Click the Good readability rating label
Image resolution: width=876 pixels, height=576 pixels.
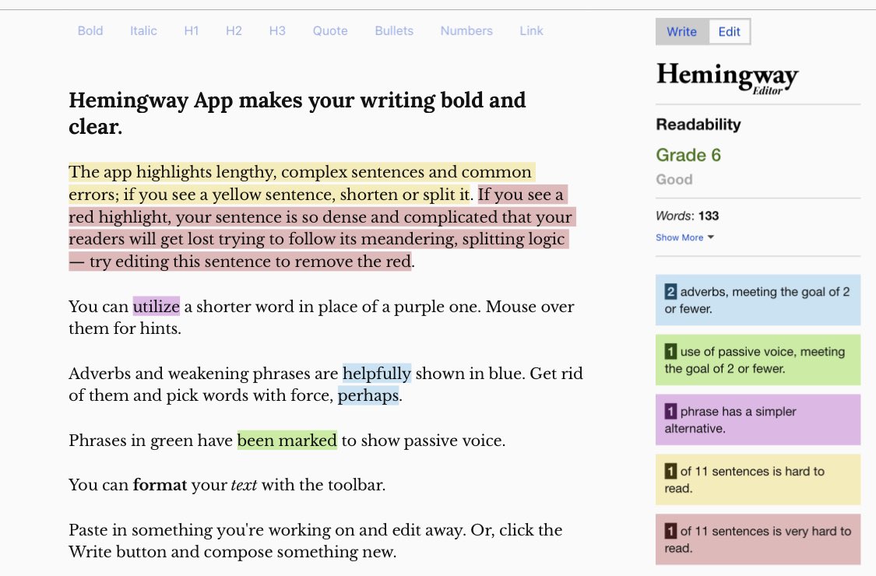[x=674, y=179]
